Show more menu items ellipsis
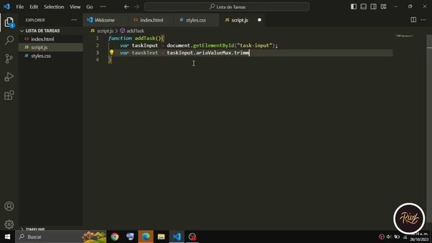Screen dimensions: 432x243 point(103,7)
